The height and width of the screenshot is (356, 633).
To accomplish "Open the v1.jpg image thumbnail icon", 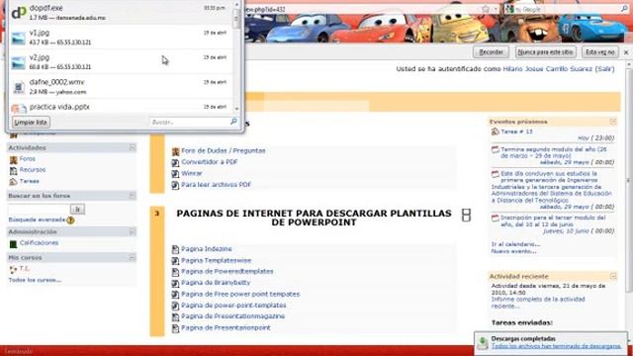I will pyautogui.click(x=18, y=38).
